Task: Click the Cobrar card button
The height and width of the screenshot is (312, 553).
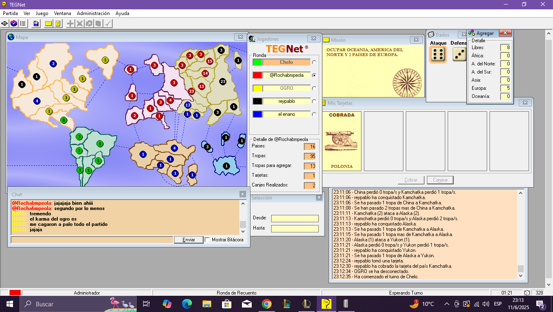Action: point(411,180)
